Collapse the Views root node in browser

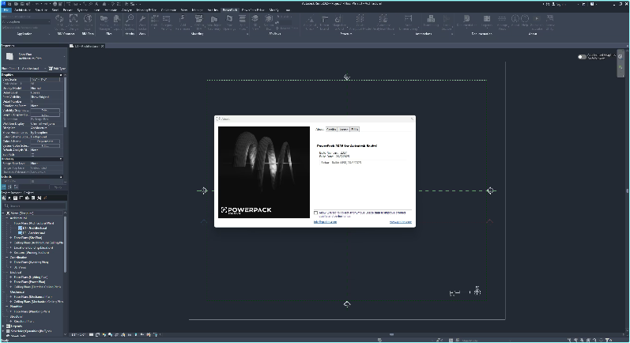tap(4, 213)
